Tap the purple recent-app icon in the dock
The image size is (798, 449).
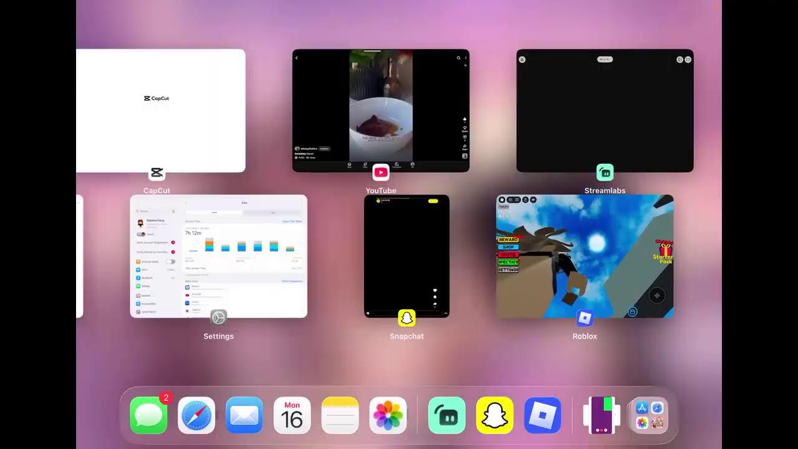[x=602, y=415]
